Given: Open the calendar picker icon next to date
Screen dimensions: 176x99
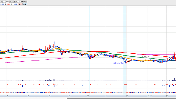Looking at the screenshot, I should 26,2.
